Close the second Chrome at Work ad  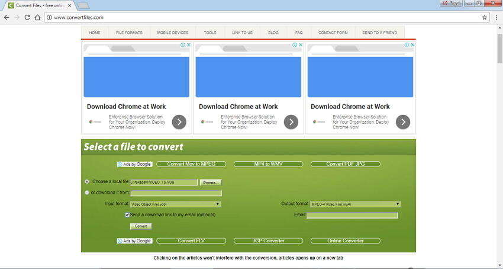(x=301, y=45)
